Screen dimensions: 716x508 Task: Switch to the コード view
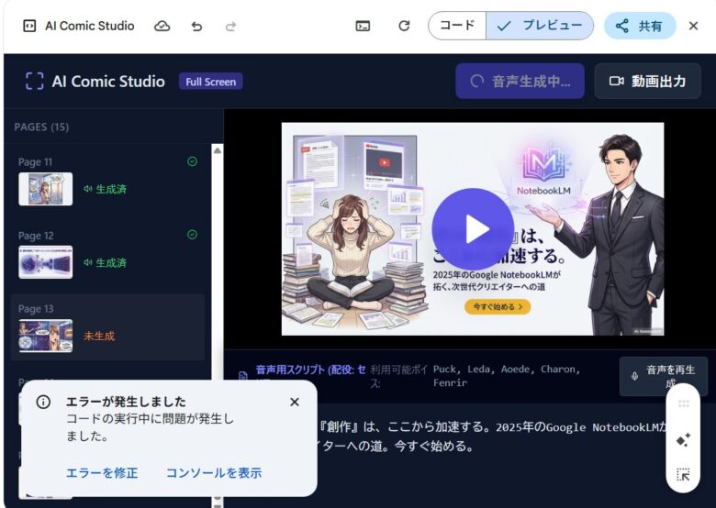pyautogui.click(x=457, y=26)
